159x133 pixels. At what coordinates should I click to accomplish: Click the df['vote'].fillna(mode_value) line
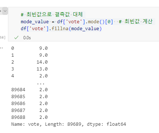coord(61,29)
